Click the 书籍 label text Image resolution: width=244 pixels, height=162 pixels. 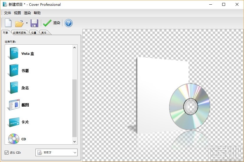25,71
